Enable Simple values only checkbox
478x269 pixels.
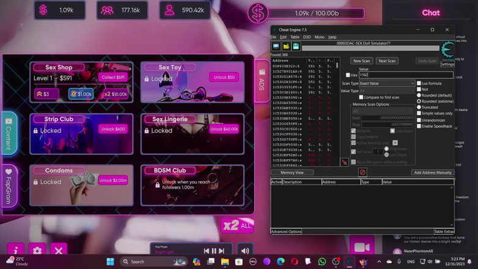[x=419, y=113]
